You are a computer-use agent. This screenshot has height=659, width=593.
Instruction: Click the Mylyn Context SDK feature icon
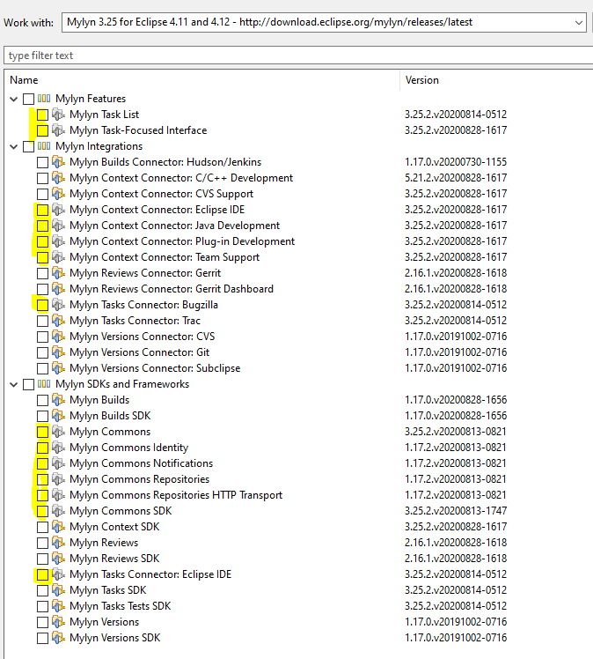tap(58, 527)
